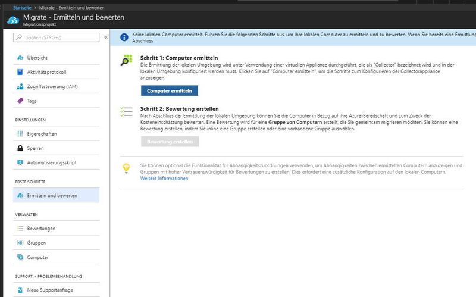This screenshot has height=297, width=476.
Task: Click the Startseite breadcrumb link
Action: pos(22,8)
